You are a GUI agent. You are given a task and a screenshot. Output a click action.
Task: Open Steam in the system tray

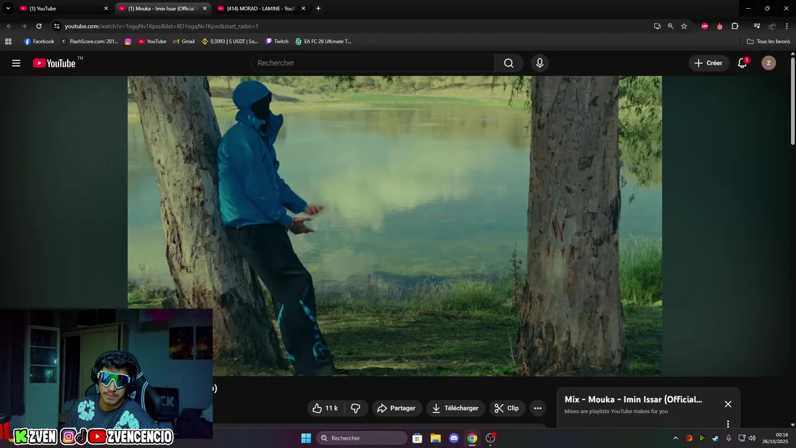(x=715, y=438)
